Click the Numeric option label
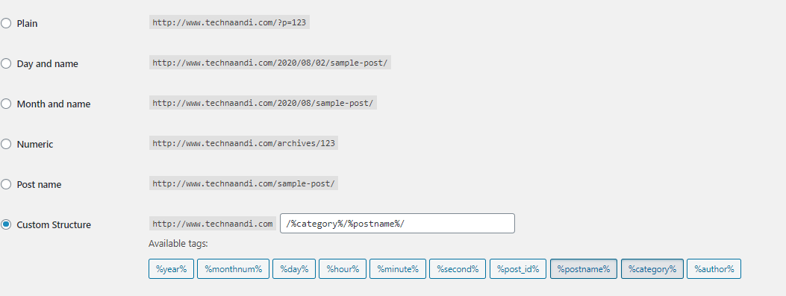The image size is (786, 296). pyautogui.click(x=35, y=144)
